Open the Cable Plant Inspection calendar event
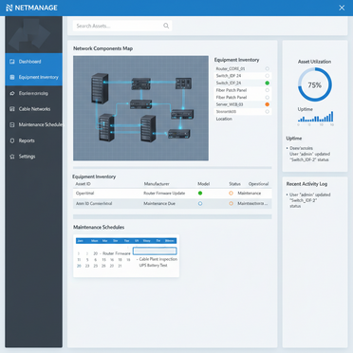353x353 pixels. (x=158, y=259)
